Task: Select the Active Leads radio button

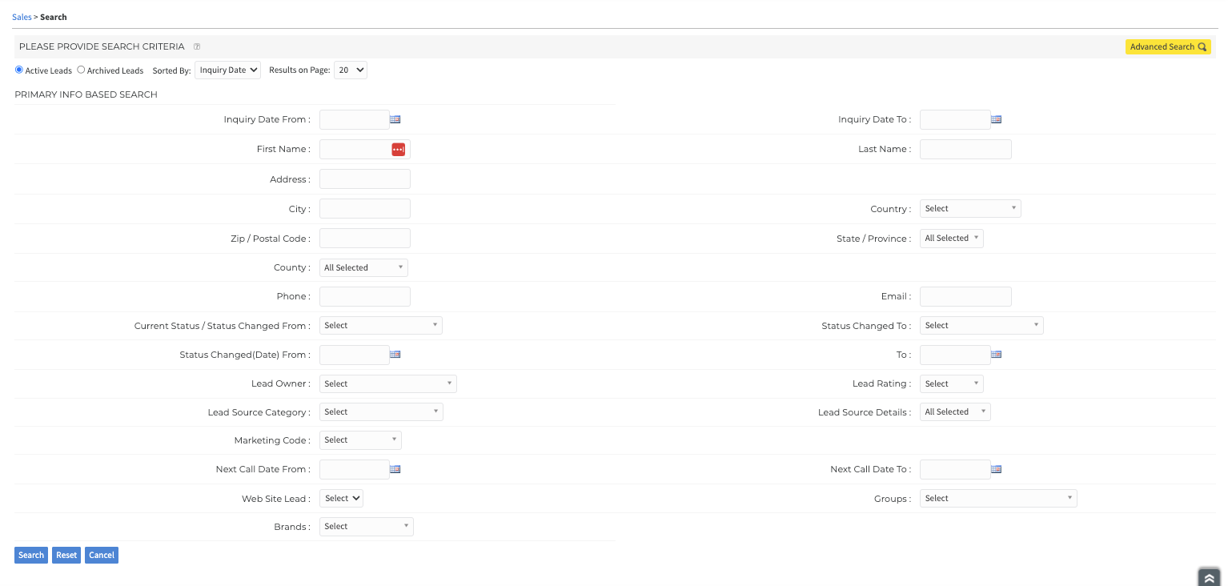Action: click(19, 70)
